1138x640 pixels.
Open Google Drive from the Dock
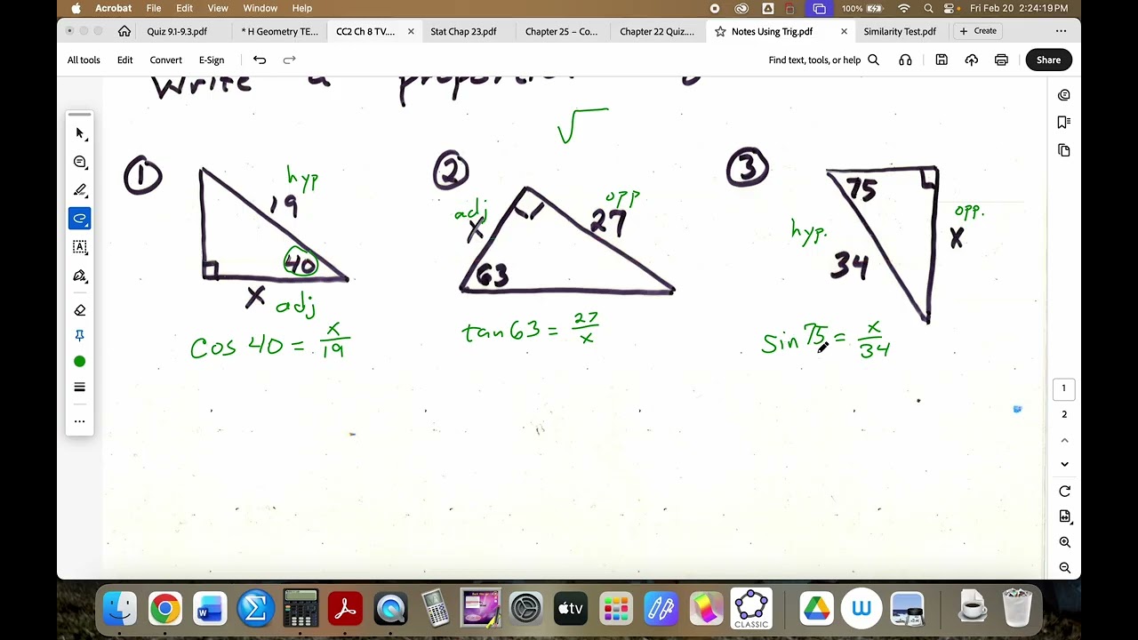click(x=816, y=609)
